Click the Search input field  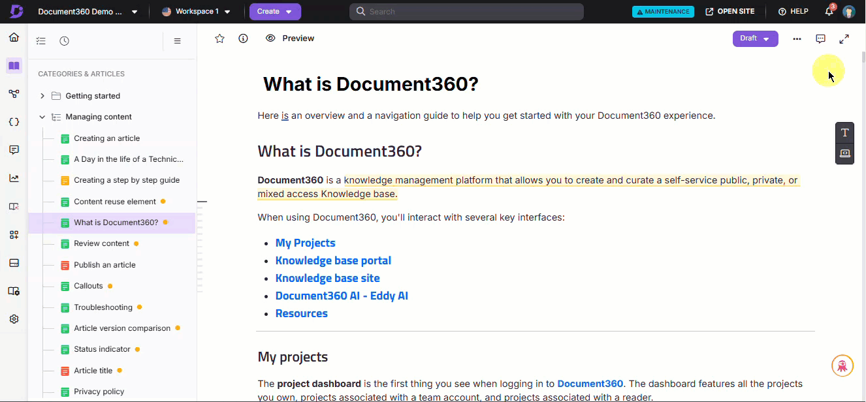pyautogui.click(x=466, y=12)
